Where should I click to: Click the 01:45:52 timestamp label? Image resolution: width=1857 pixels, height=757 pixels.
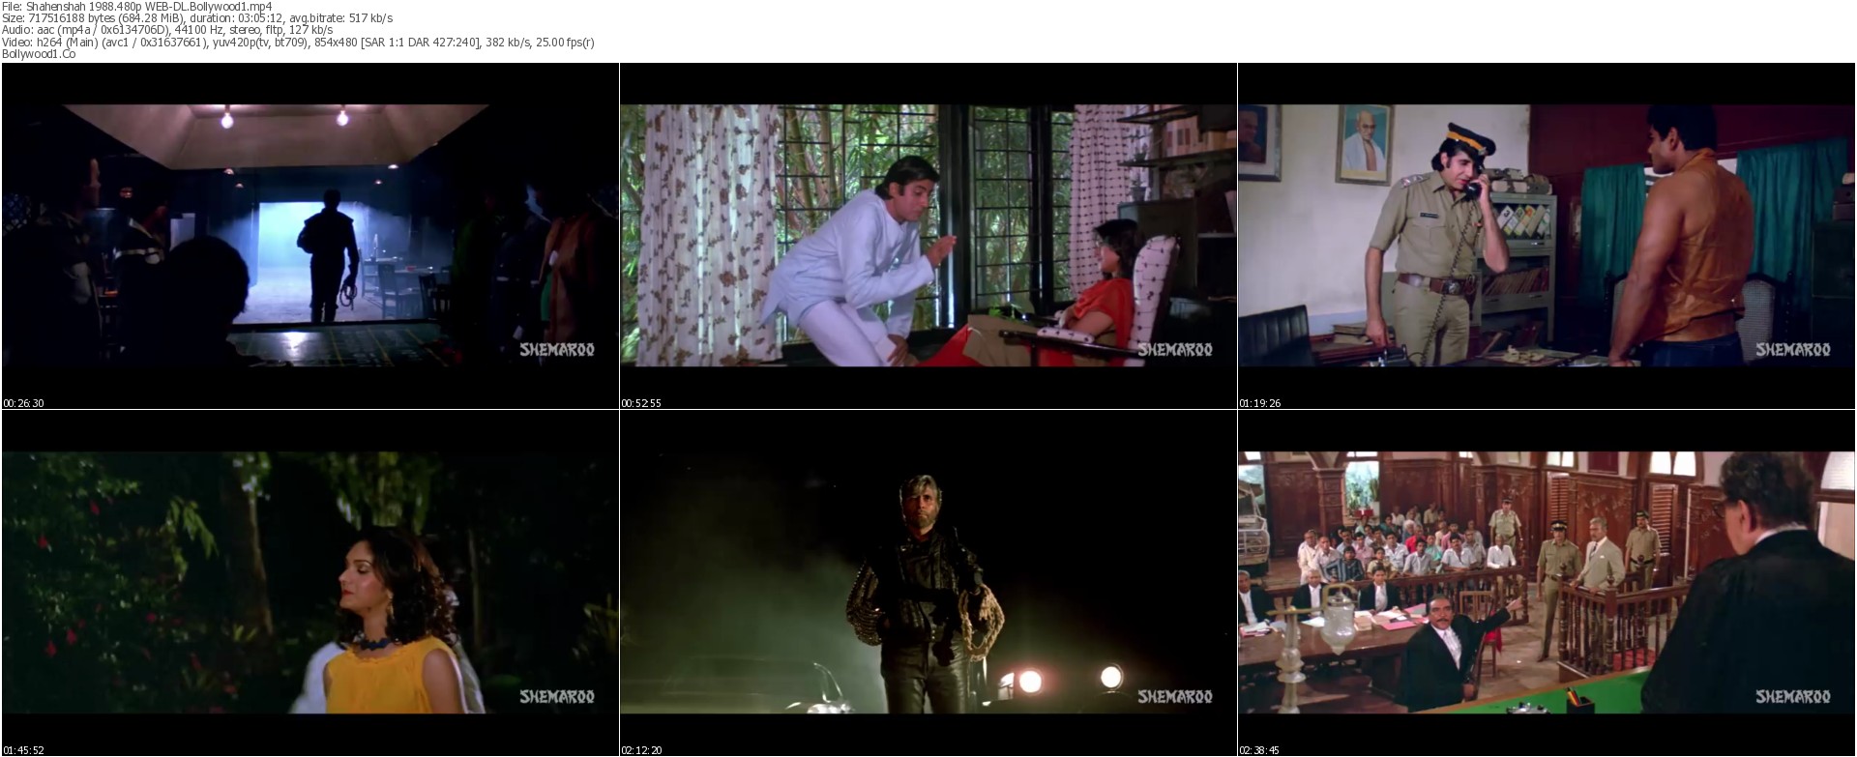[x=23, y=750]
